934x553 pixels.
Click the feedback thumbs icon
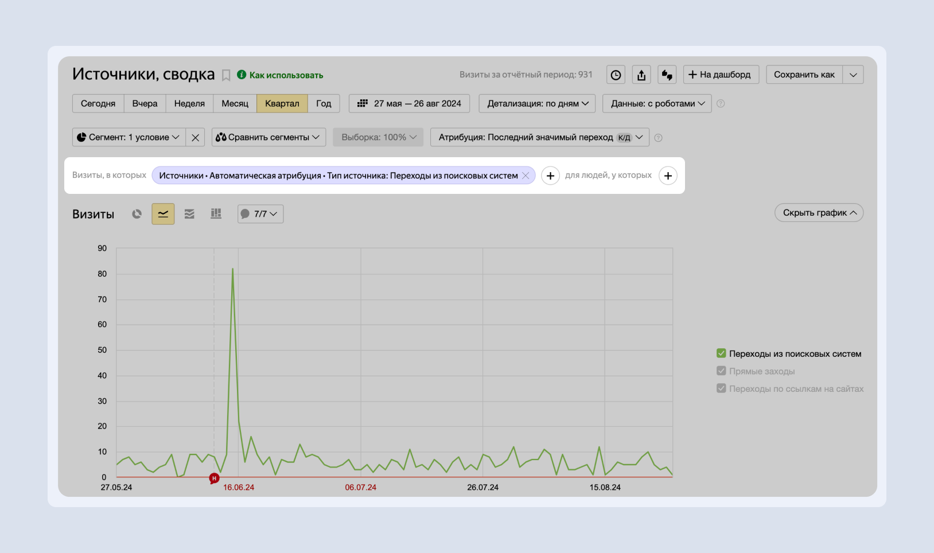coord(667,75)
